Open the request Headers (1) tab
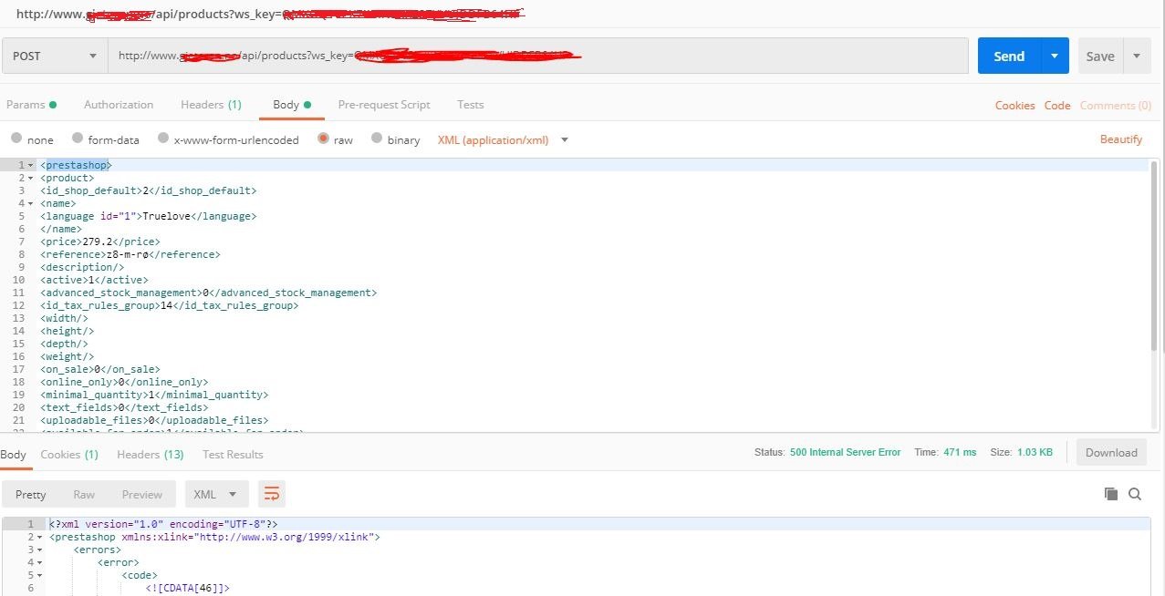The width and height of the screenshot is (1165, 596). tap(211, 105)
